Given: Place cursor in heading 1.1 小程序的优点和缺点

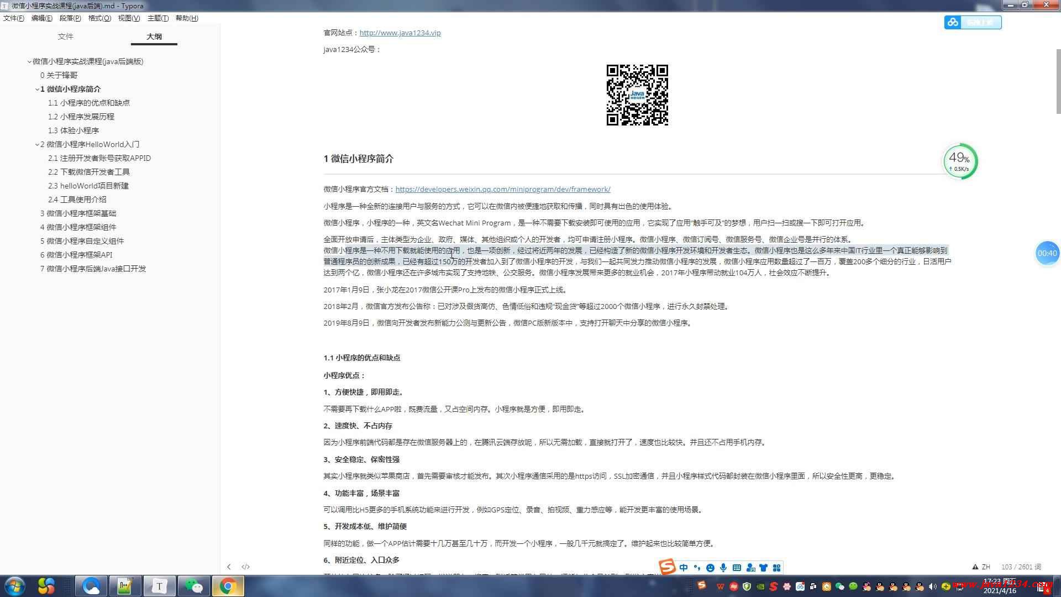Looking at the screenshot, I should tap(362, 358).
